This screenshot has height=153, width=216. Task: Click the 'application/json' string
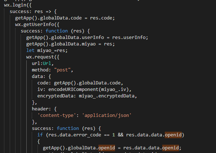click(x=107, y=115)
